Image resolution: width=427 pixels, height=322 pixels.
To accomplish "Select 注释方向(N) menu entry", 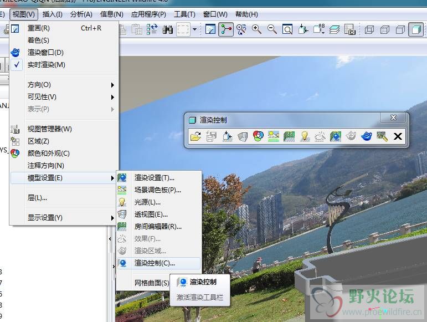I will pos(64,165).
